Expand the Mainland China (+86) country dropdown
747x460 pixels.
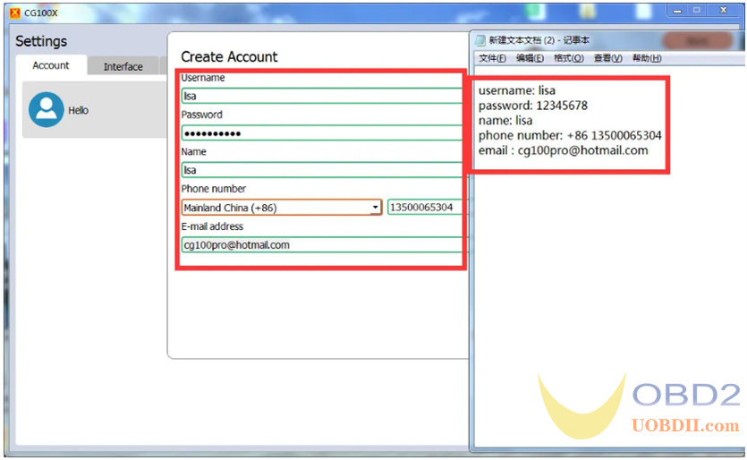click(374, 208)
